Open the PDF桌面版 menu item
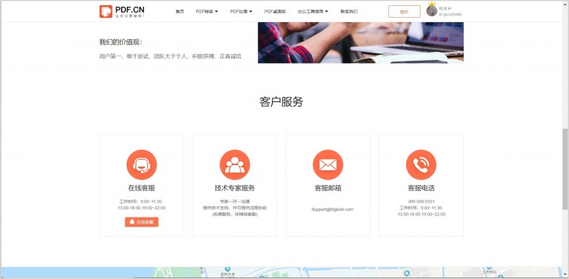Image resolution: width=569 pixels, height=279 pixels. (275, 12)
